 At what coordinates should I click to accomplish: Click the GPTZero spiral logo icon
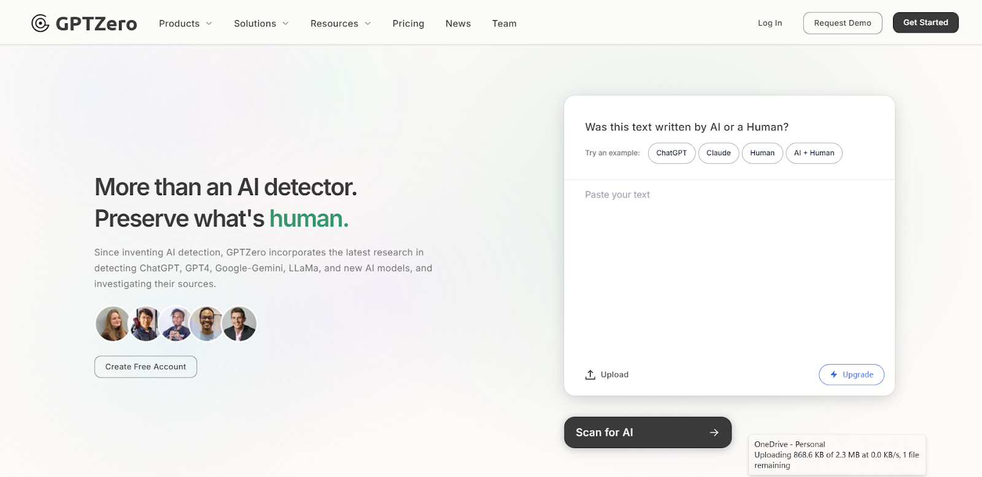pos(41,23)
